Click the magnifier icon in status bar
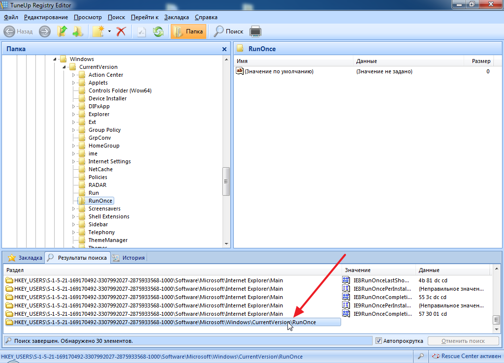This screenshot has width=504, height=363. 421,356
